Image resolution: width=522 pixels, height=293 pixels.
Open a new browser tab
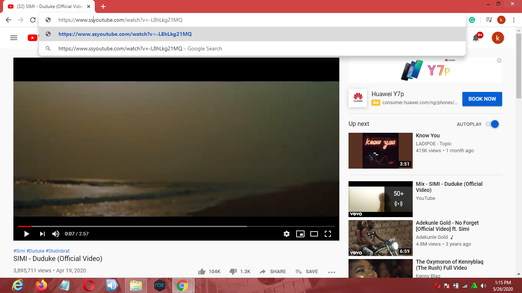[x=103, y=6]
